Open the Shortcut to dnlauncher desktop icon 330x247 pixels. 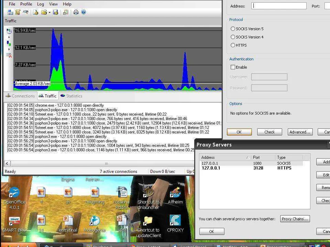tap(148, 192)
